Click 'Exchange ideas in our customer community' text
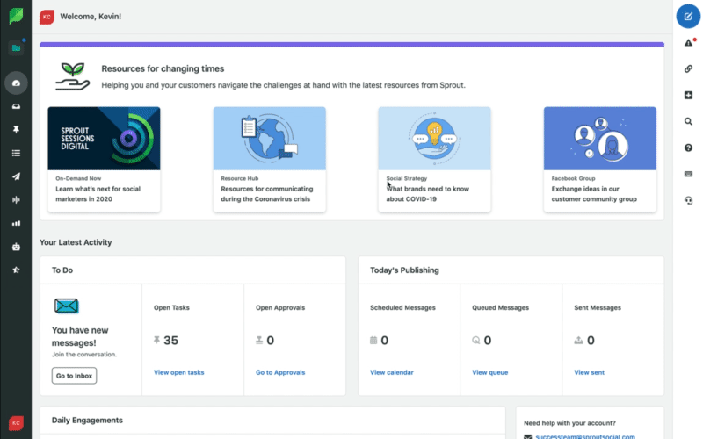The height and width of the screenshot is (439, 703). tap(594, 194)
